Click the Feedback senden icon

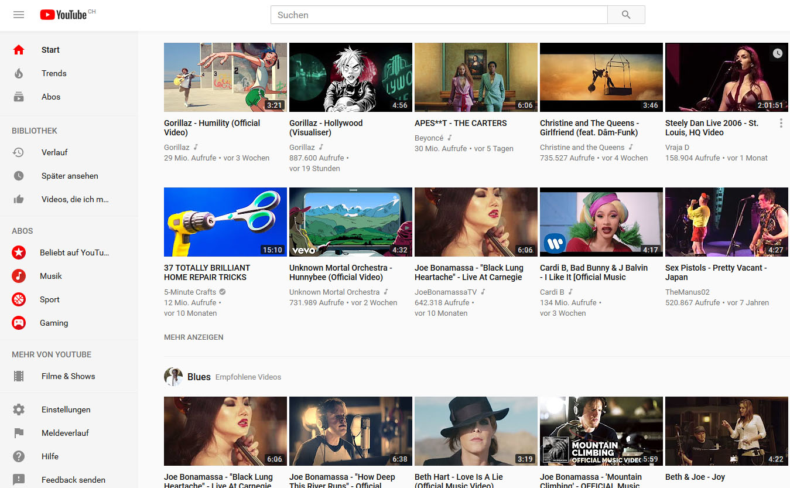coord(19,480)
